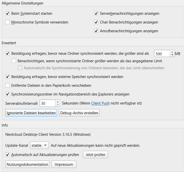
Task: Open the Client Push link
Action: pyautogui.click(x=100, y=103)
